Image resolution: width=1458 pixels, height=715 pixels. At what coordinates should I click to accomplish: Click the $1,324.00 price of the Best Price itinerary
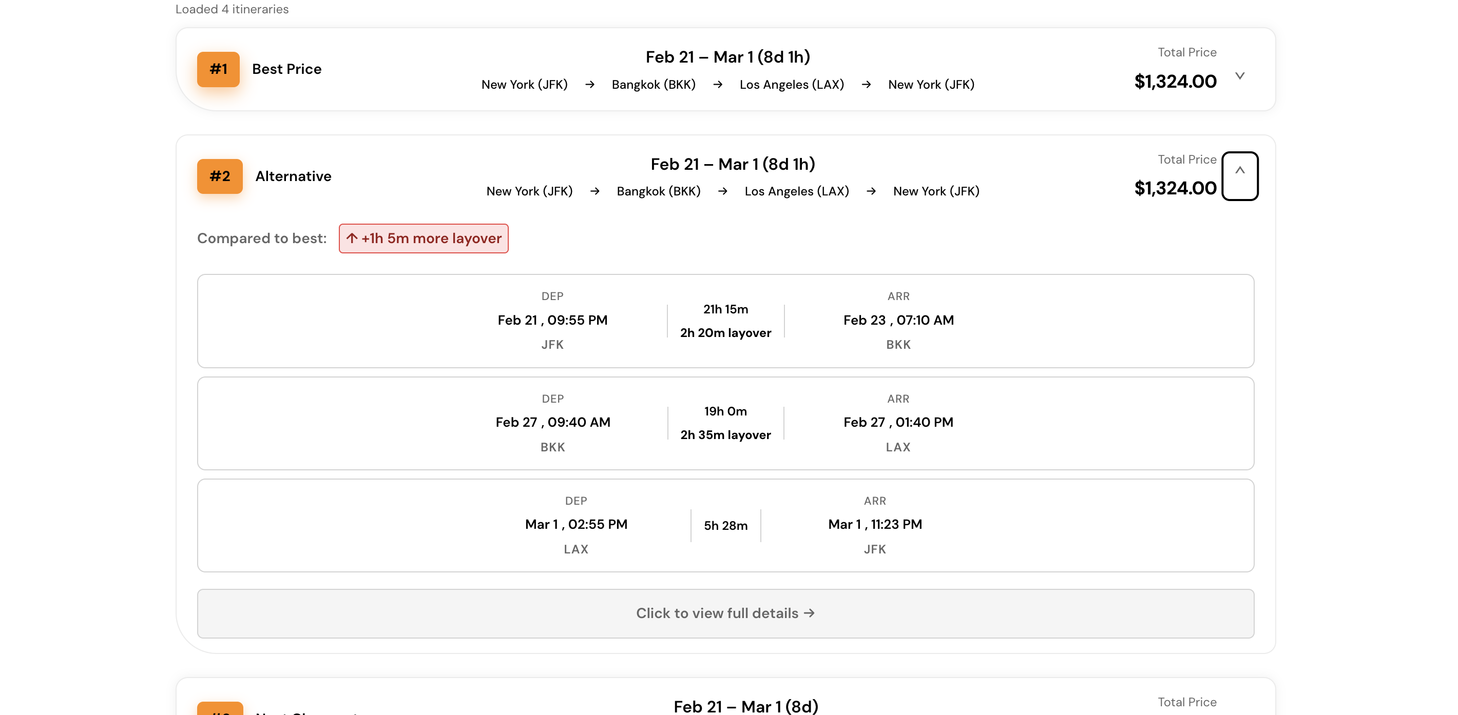click(1176, 82)
